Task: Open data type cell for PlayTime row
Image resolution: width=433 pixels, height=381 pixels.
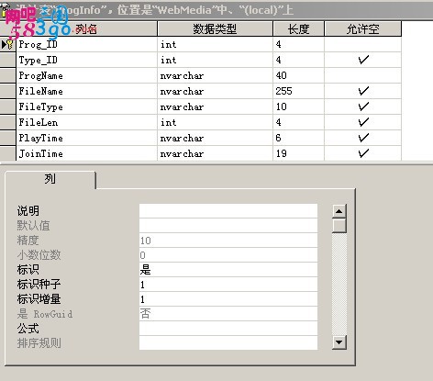Action: 215,138
